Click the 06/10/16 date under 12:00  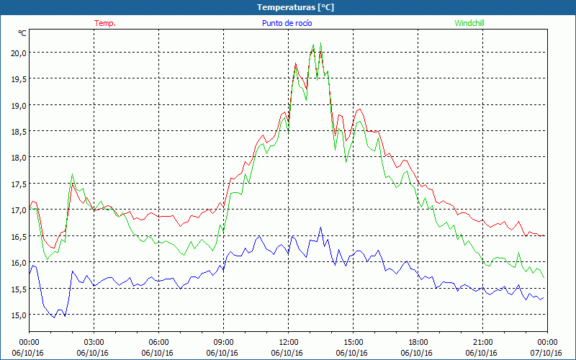point(287,353)
